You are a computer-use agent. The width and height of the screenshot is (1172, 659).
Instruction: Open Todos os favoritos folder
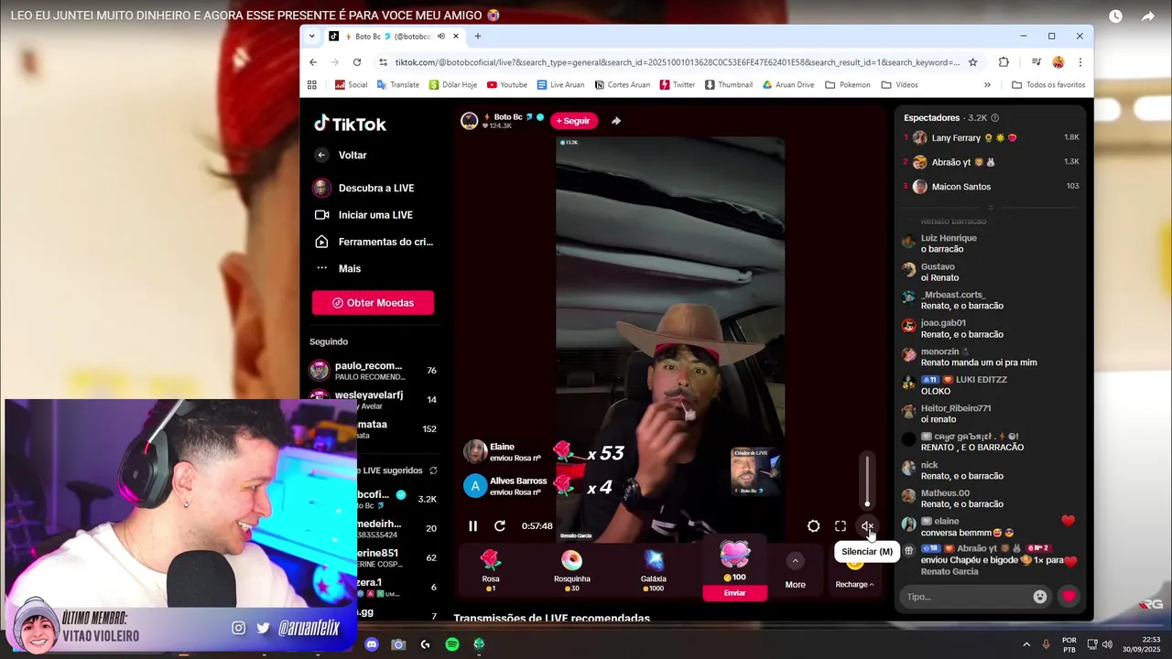pyautogui.click(x=1048, y=85)
